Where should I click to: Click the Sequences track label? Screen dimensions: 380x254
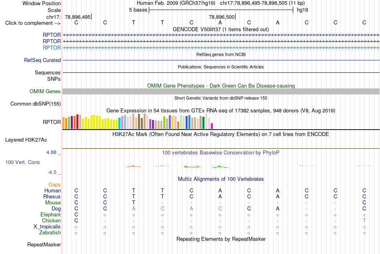pyautogui.click(x=48, y=72)
